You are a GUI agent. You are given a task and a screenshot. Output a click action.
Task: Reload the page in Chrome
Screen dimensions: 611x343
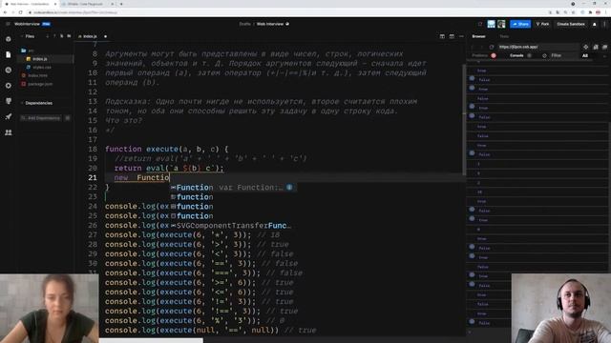20,12
